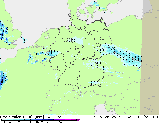159x123 pixels.
Task: Select the legend swatch between 15 and 20
Action: coord(39,120)
